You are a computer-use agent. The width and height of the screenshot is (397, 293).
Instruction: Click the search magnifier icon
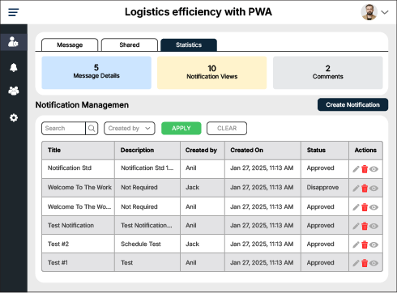point(92,128)
